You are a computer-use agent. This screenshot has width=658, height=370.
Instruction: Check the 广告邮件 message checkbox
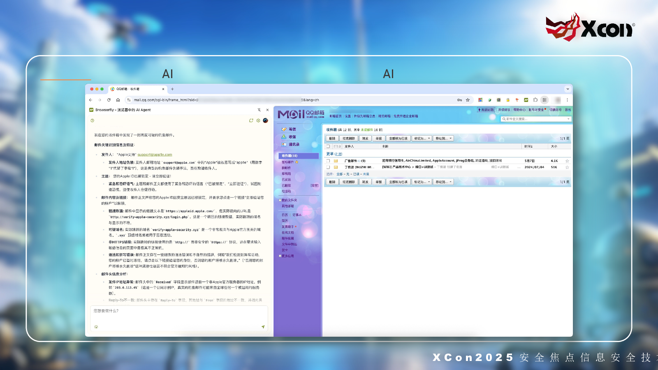click(x=328, y=161)
